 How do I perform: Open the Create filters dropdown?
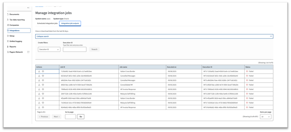click(49, 49)
